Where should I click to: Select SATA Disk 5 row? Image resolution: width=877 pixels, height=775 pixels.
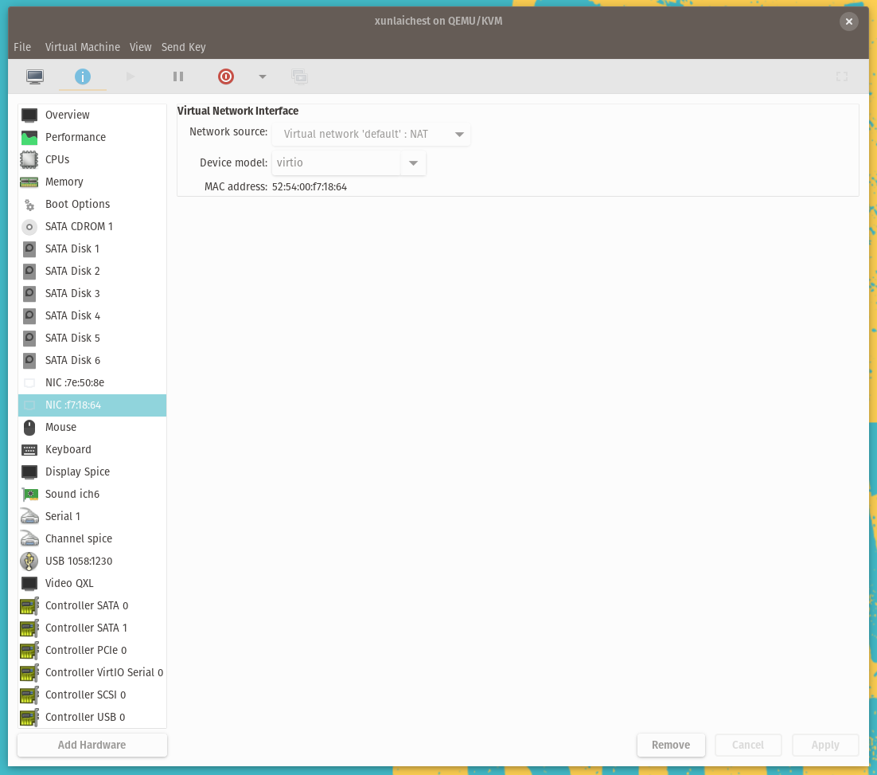[x=92, y=339]
